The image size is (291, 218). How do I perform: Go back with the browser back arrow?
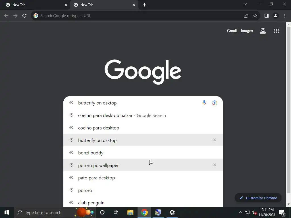[x=6, y=16]
